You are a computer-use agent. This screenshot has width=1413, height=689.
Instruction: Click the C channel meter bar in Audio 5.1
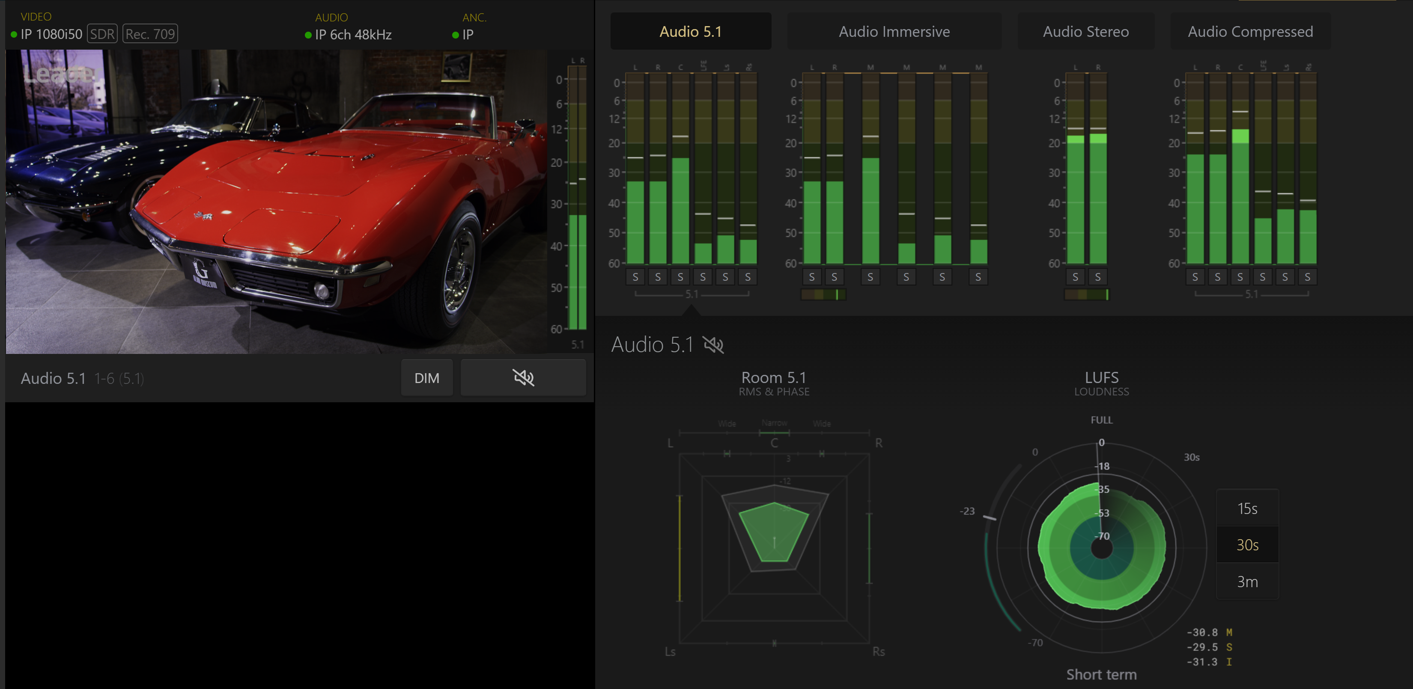pos(680,168)
